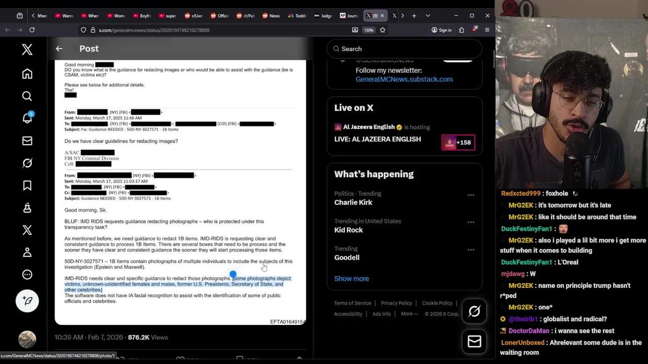Open the Accessibility footer link

coord(348,314)
